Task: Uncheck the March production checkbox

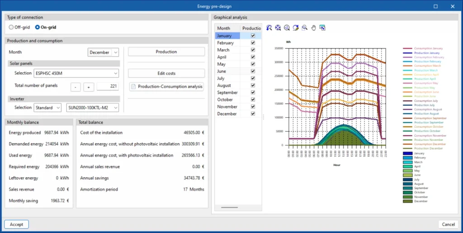Action: pyautogui.click(x=253, y=50)
